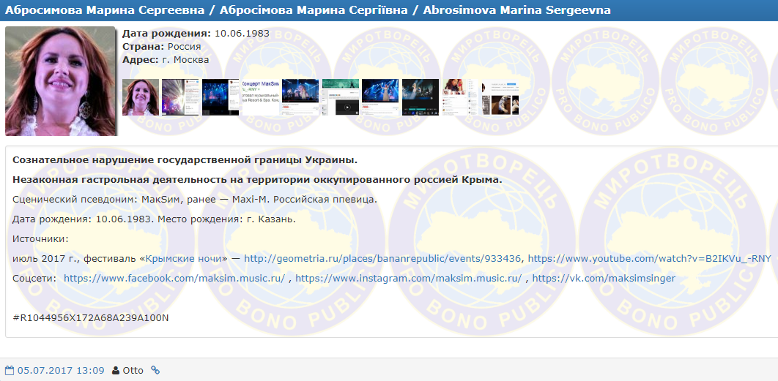The image size is (778, 381).
Task: Open the small portrait thumbnail in gallery
Action: (141, 97)
